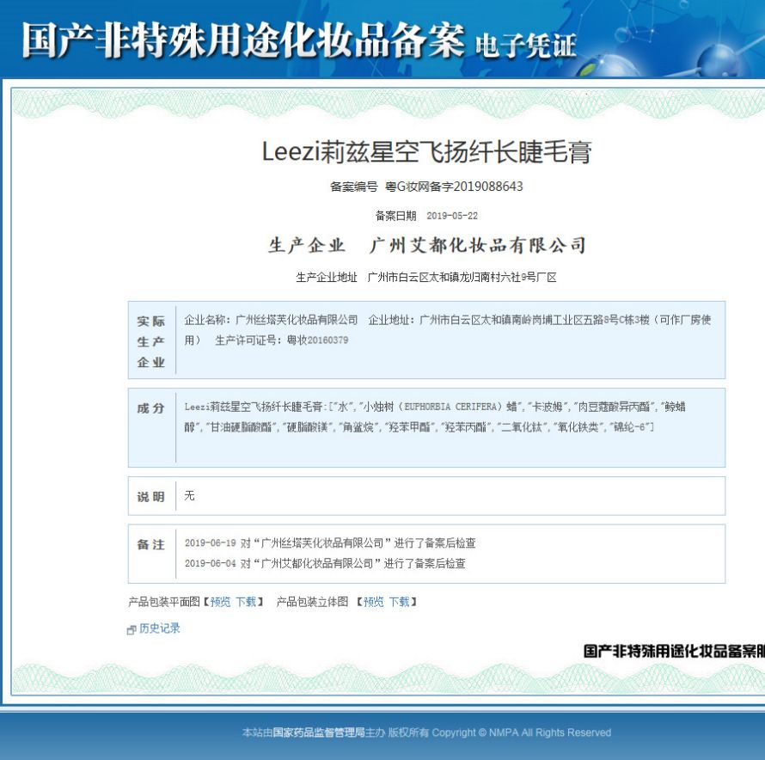765x760 pixels.
Task: Select the 备注 section label
Action: 151,545
